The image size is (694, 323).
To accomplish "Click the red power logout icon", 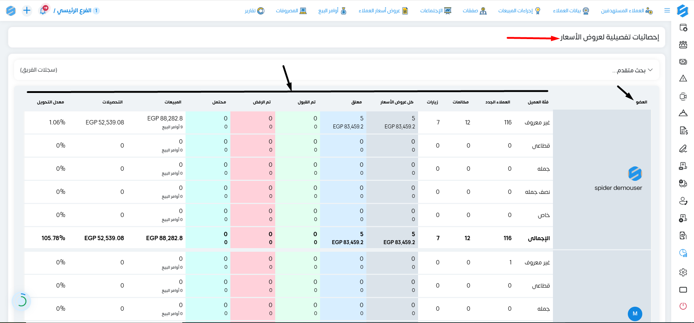I will (x=683, y=306).
